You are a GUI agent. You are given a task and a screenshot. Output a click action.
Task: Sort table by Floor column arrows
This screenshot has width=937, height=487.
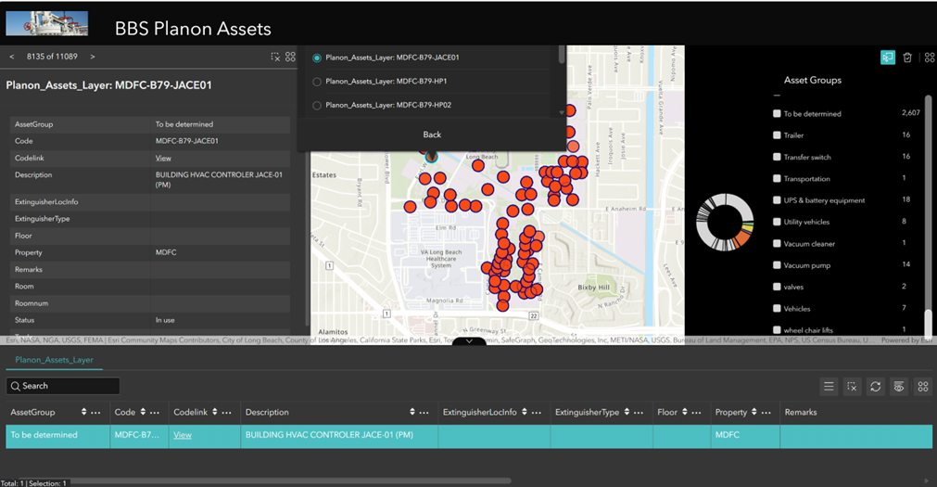tap(684, 412)
